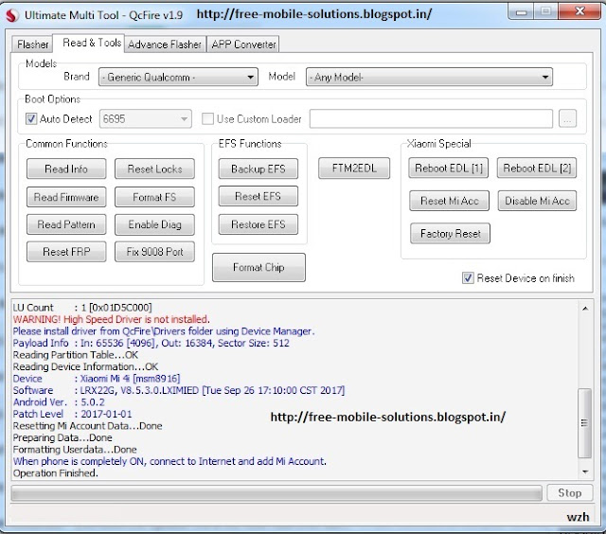Click the Reset FRP button
Viewport: 606px width, 534px height.
coord(66,252)
